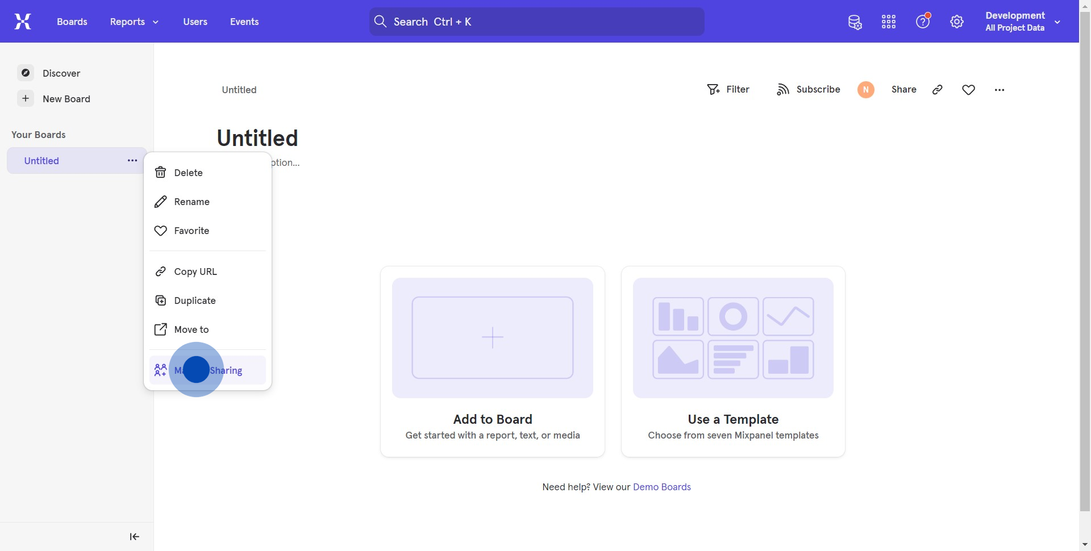
Task: Open the Development project switcher dropdown
Action: (x=1023, y=22)
